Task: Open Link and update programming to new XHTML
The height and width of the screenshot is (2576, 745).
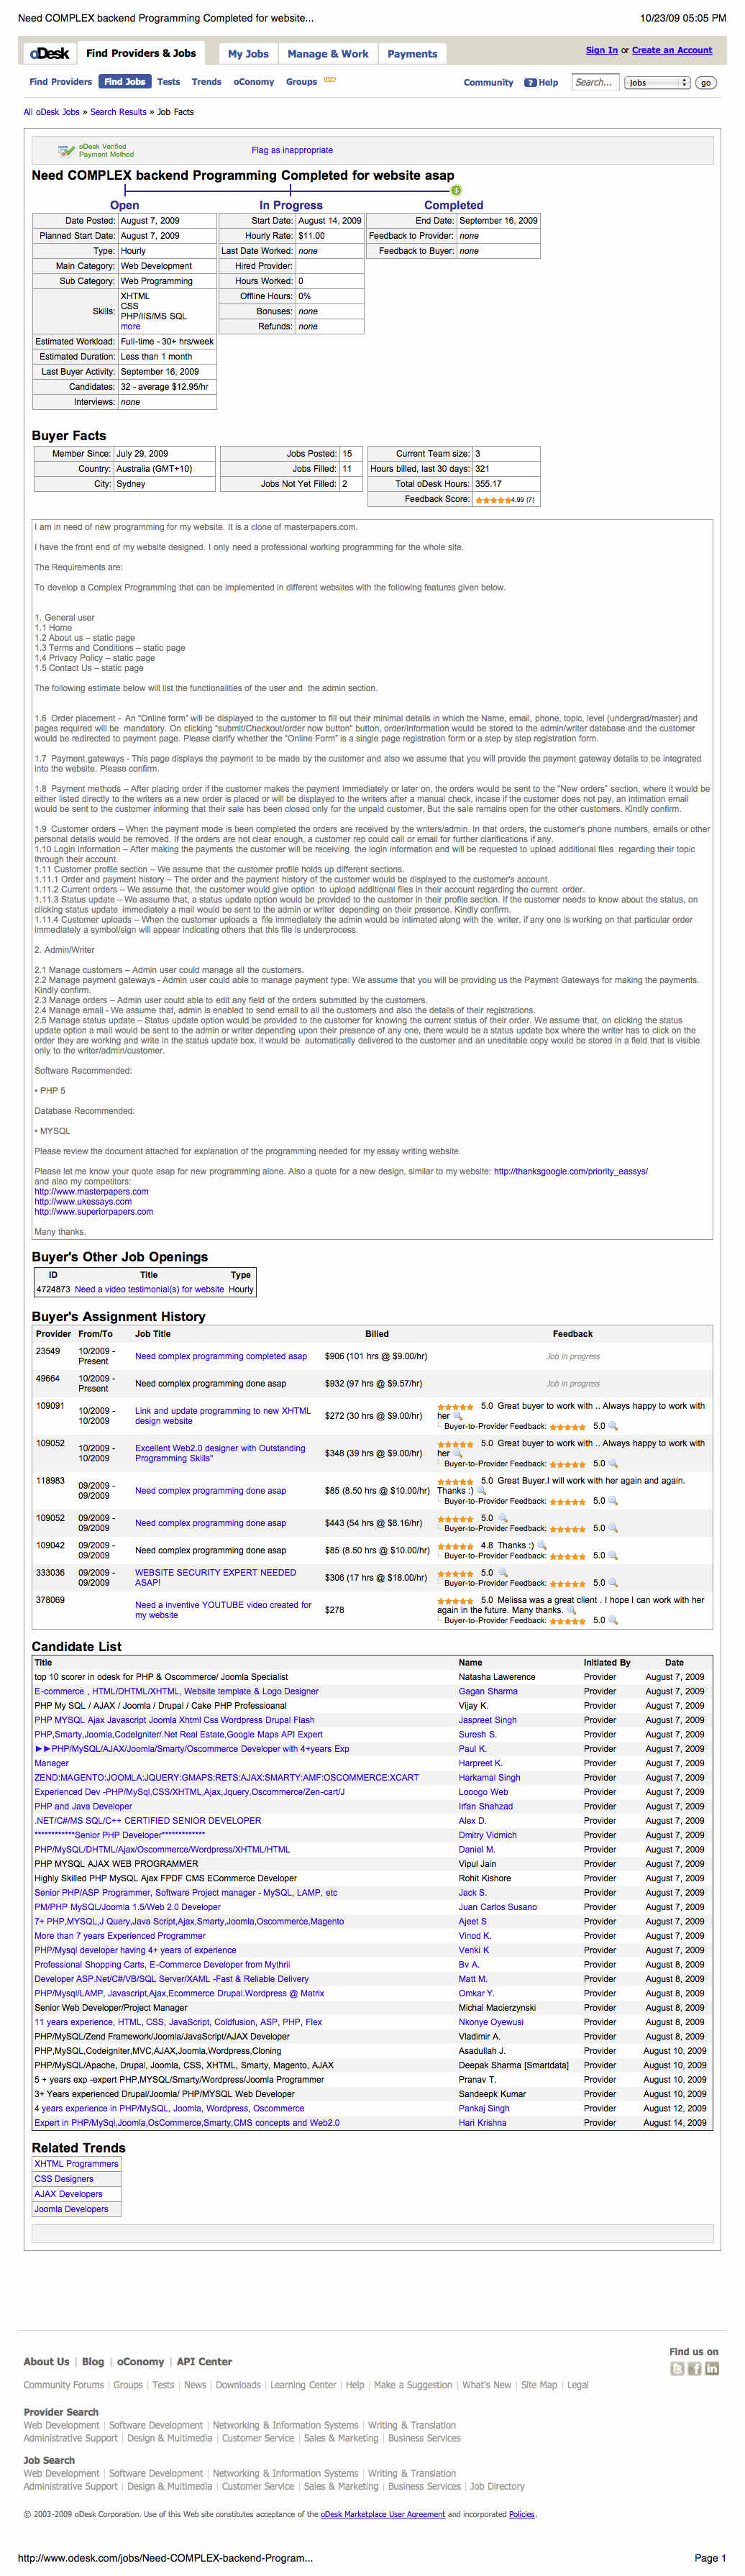Action: click(223, 1416)
